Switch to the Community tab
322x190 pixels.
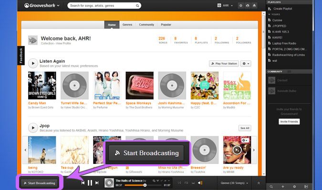click(x=146, y=25)
